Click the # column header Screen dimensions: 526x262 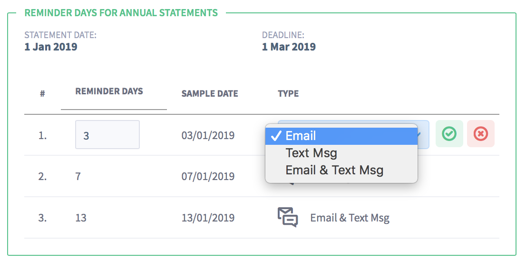[x=42, y=94]
